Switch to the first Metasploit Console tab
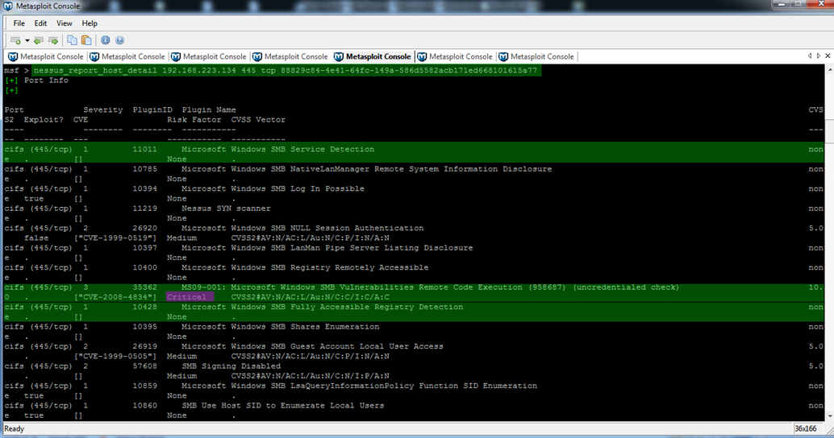The height and width of the screenshot is (438, 834). tap(46, 57)
